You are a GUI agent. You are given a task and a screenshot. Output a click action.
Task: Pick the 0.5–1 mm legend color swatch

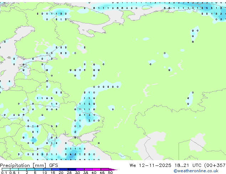point(14,169)
